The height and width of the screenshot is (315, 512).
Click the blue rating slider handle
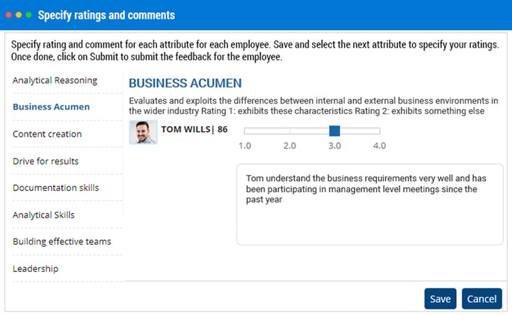(335, 130)
